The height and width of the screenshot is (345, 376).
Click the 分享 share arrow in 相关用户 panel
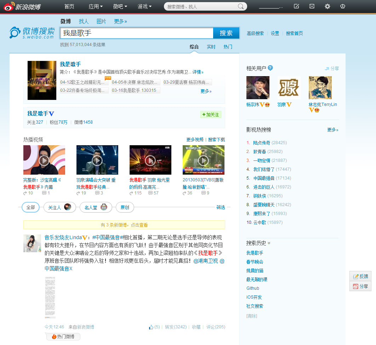point(332,69)
